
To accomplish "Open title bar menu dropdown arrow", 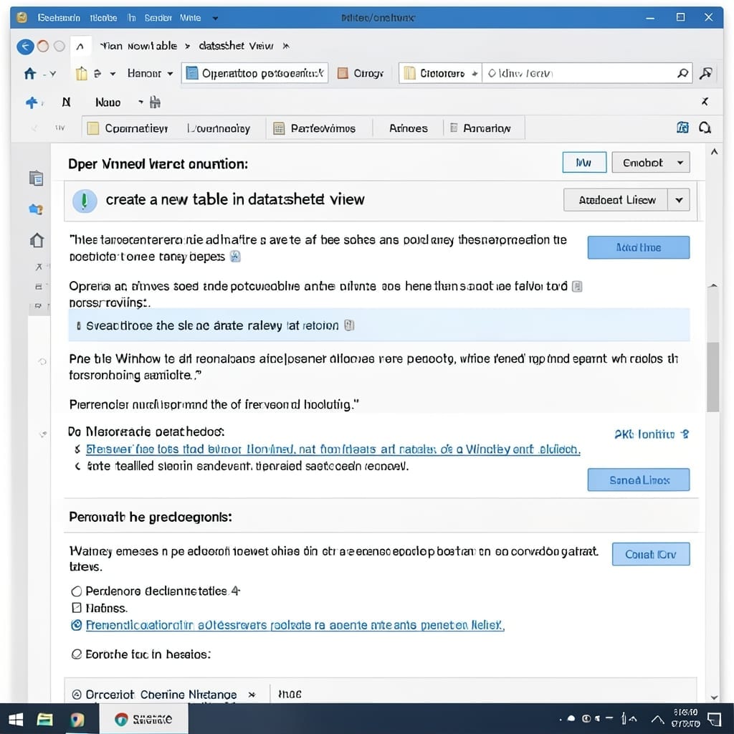I will pyautogui.click(x=215, y=18).
